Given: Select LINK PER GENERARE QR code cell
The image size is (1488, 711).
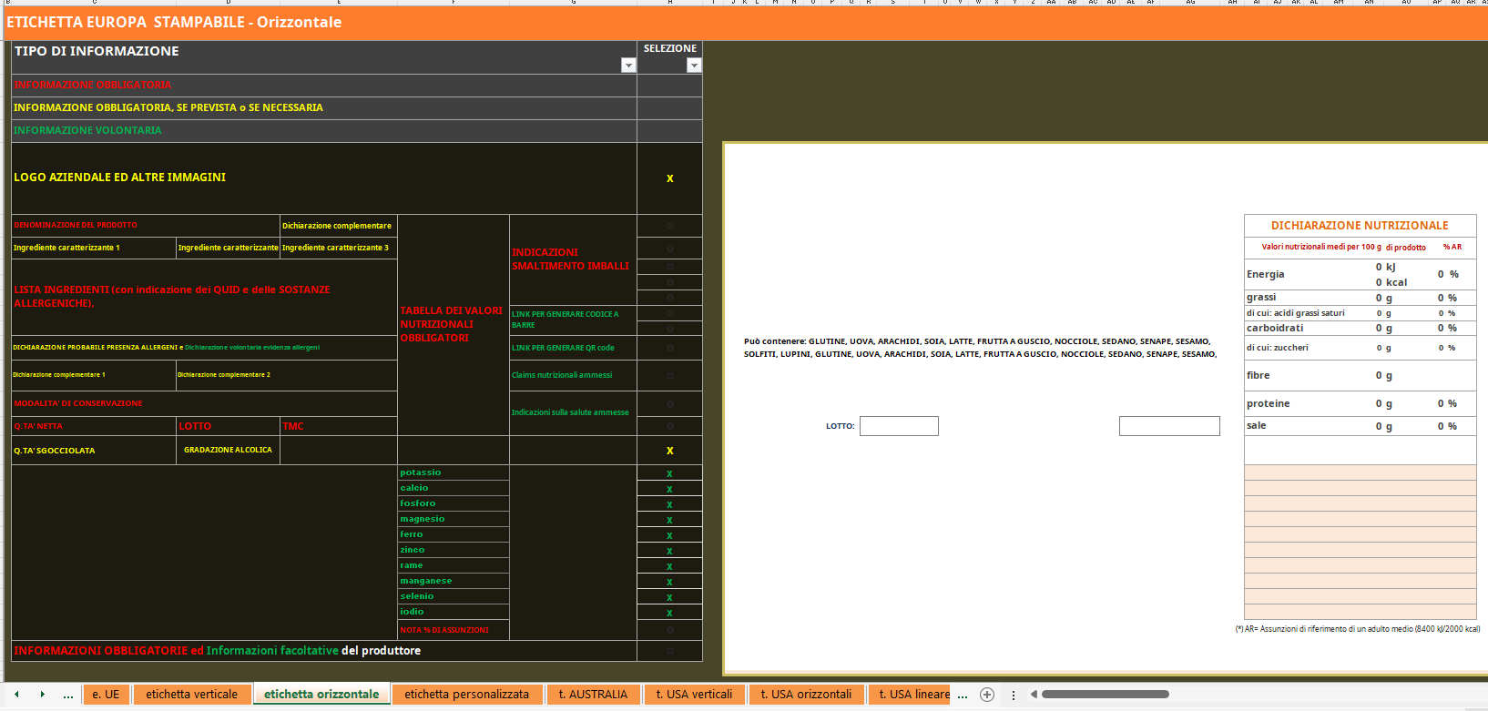Looking at the screenshot, I should (573, 348).
